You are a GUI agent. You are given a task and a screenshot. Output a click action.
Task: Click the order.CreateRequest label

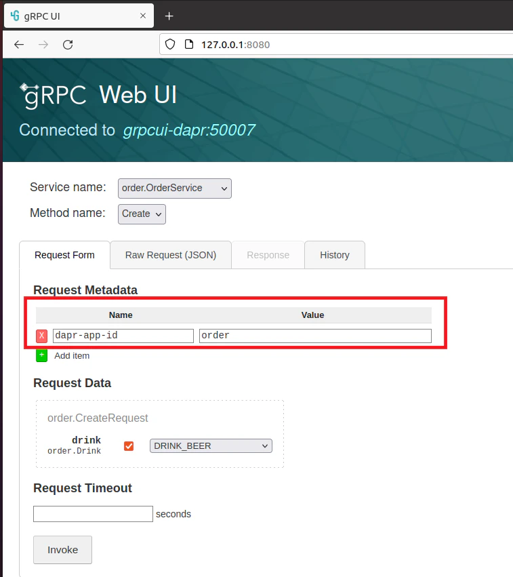pyautogui.click(x=98, y=418)
